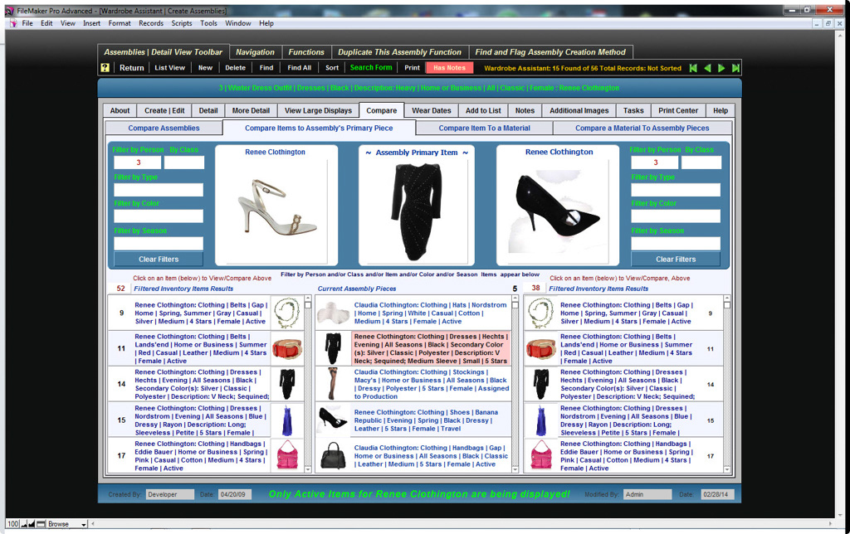The image size is (850, 534).
Task: Open Duplicate This Assembly Function tab
Action: click(x=399, y=52)
